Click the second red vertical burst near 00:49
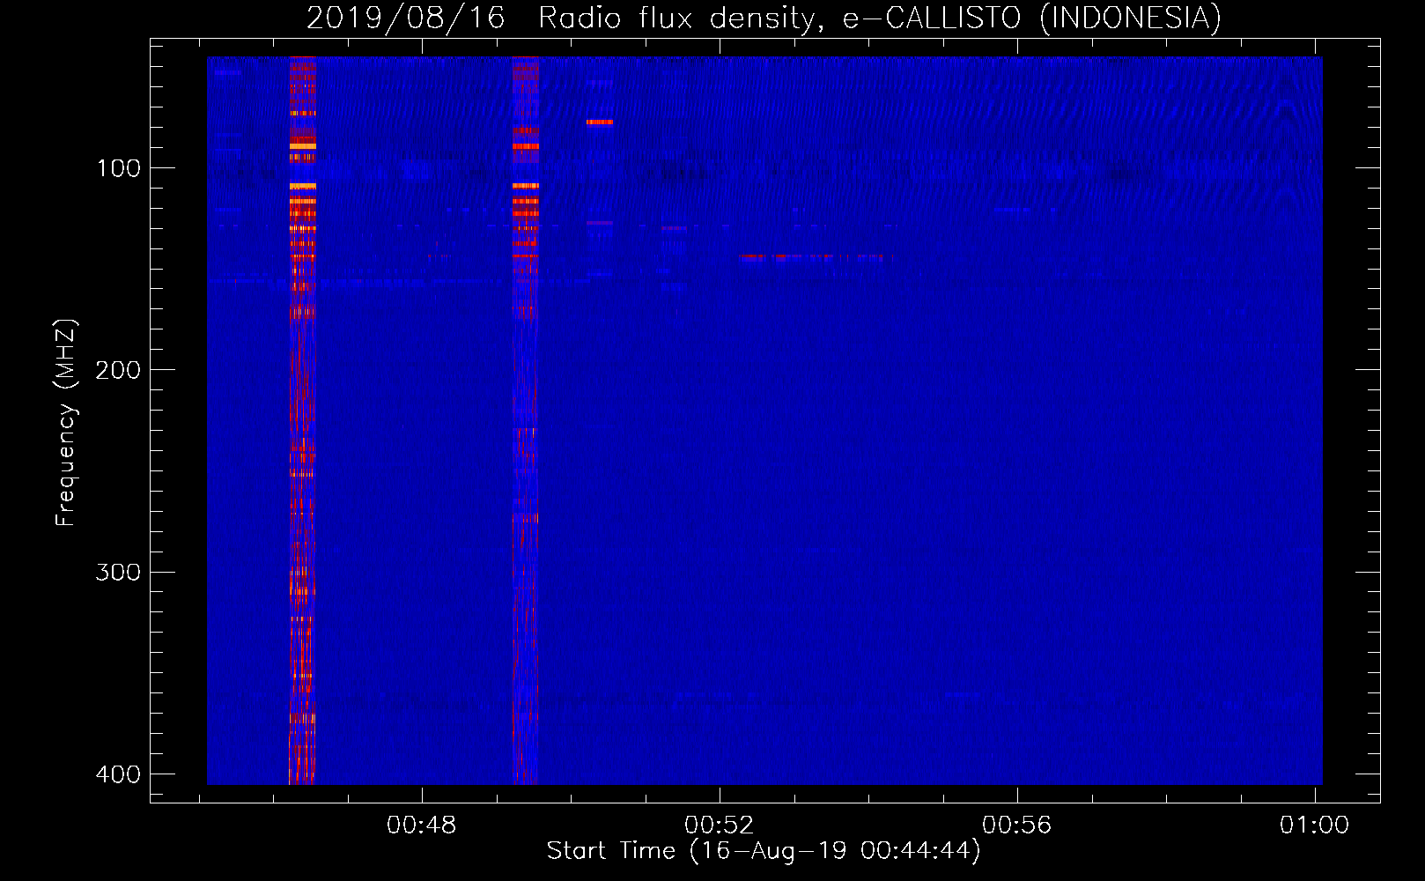1425x881 pixels. point(525,420)
